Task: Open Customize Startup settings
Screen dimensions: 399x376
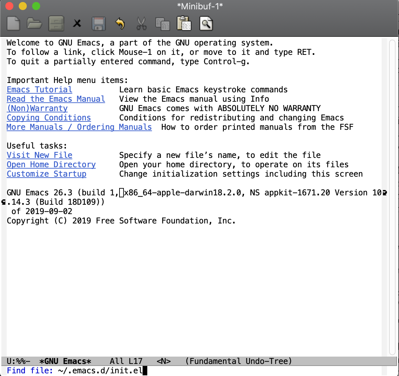Action: coord(47,174)
